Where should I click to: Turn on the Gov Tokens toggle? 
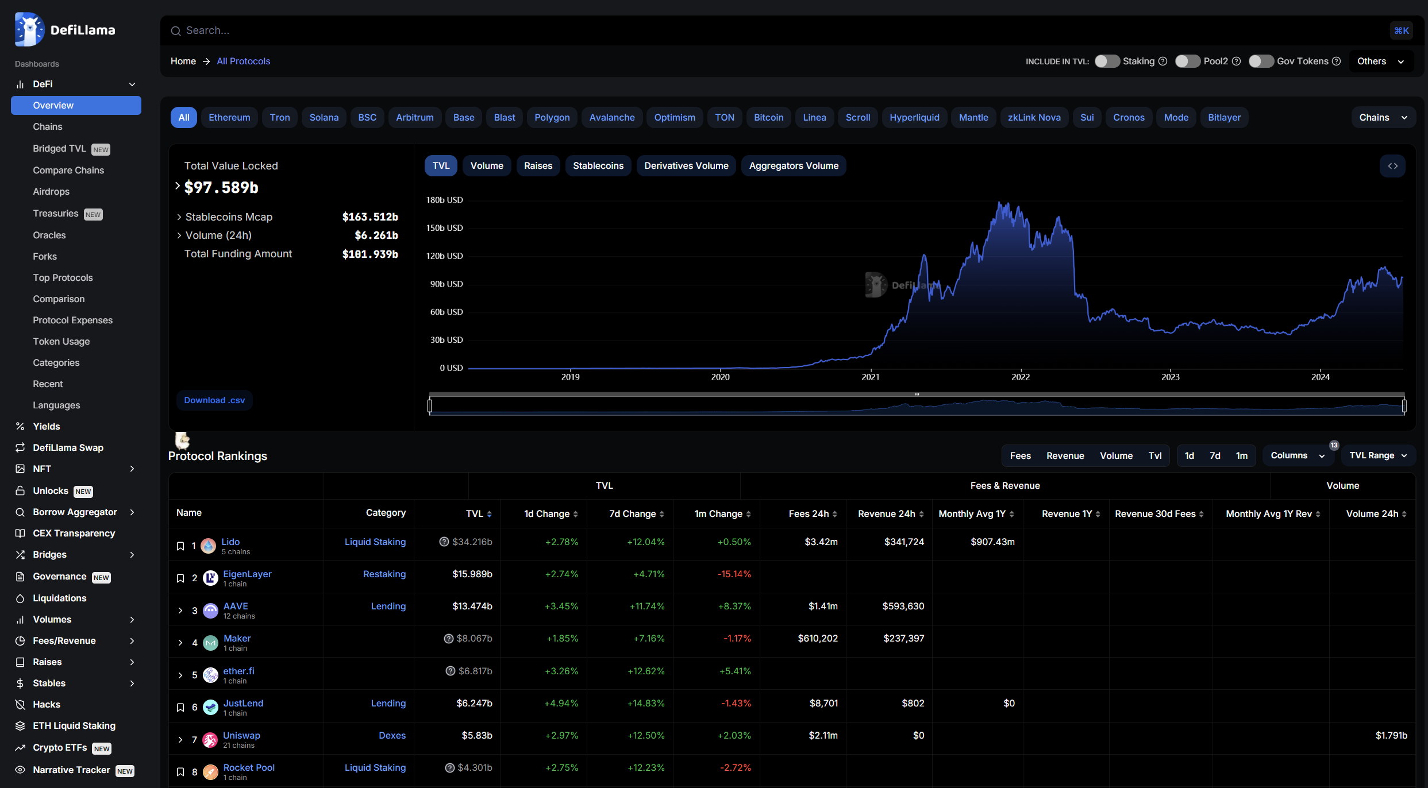coord(1261,61)
